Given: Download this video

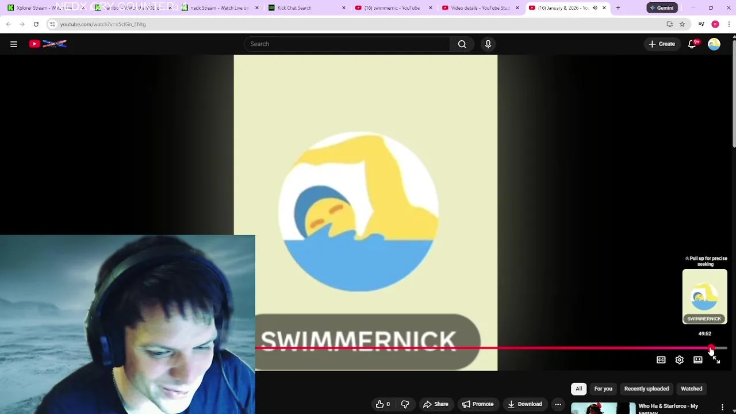Looking at the screenshot, I should tap(524, 404).
